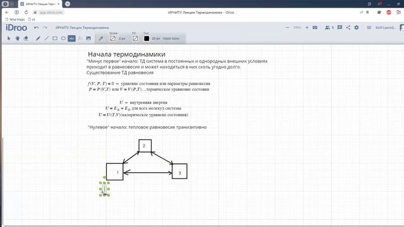Select the box labeled 3 in diagram
This screenshot has width=404, height=227.
[179, 171]
